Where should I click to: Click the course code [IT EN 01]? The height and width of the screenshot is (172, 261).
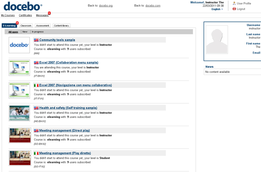(x=39, y=76)
